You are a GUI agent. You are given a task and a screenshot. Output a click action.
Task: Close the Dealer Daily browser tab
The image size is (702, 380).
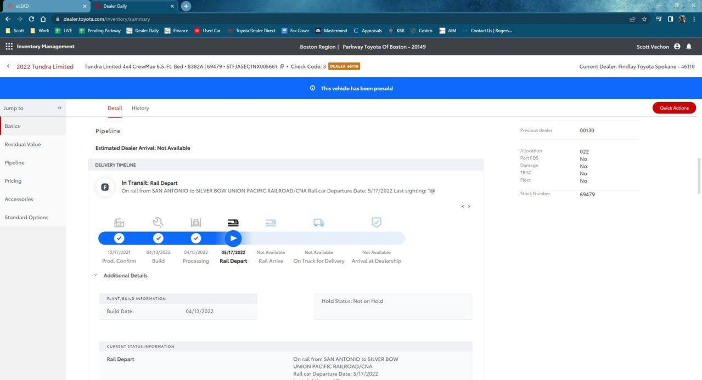(x=172, y=6)
